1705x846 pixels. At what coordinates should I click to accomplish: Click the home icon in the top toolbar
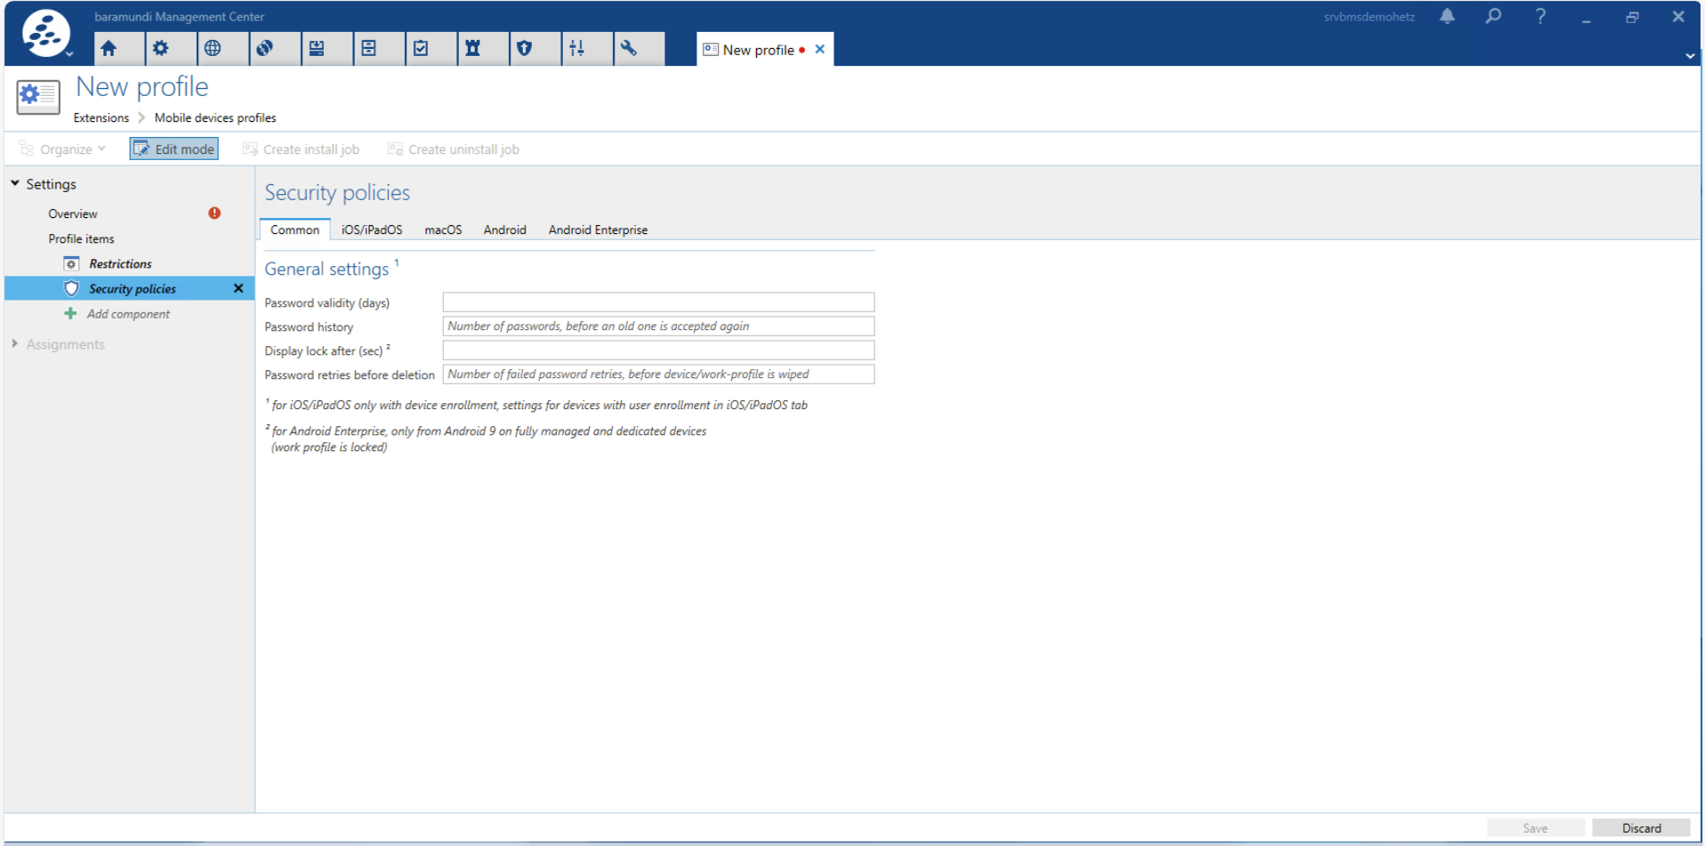[109, 49]
